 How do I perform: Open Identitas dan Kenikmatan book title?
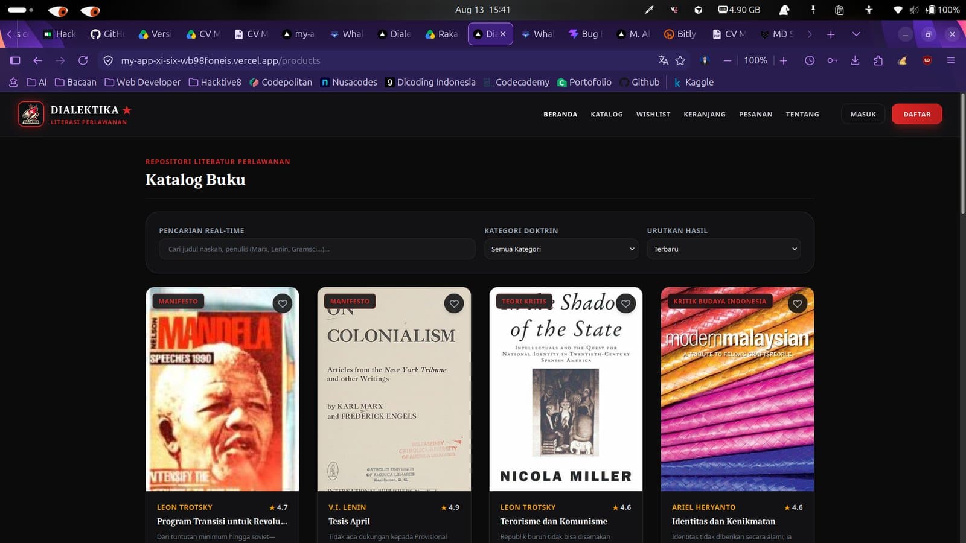(723, 521)
